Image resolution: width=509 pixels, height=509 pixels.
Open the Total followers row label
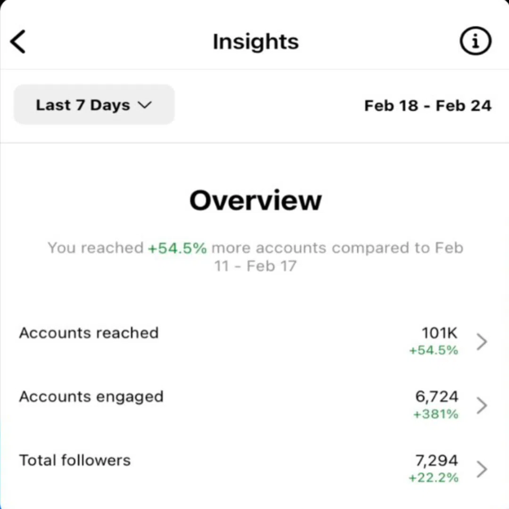coord(74,460)
